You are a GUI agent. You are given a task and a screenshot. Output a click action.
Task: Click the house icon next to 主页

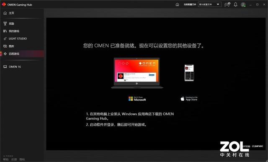click(5, 13)
